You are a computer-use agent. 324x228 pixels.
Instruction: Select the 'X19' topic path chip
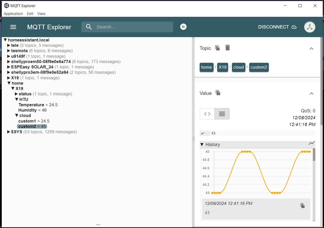(223, 67)
